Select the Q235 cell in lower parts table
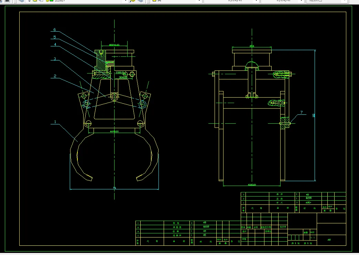The width and height of the screenshot is (359, 255). 206,227
